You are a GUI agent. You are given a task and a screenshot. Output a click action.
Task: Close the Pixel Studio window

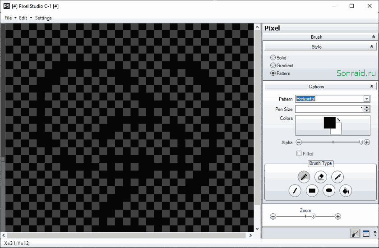(x=370, y=6)
